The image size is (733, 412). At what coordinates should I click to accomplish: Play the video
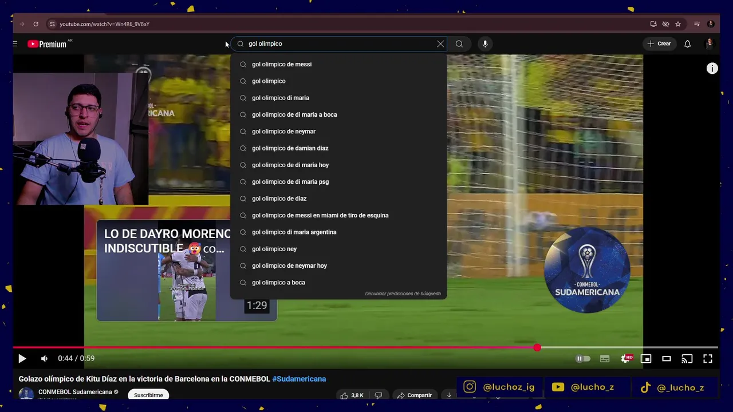(x=22, y=359)
